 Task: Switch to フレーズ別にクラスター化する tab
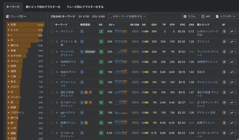85,7
